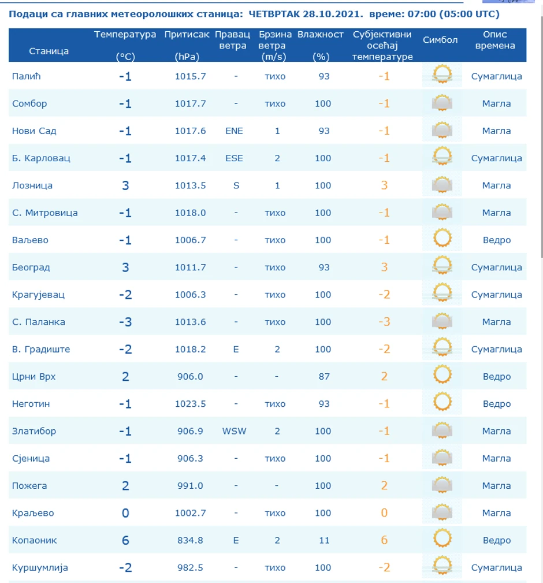Click the haze icon in Куршумлија row

(442, 566)
